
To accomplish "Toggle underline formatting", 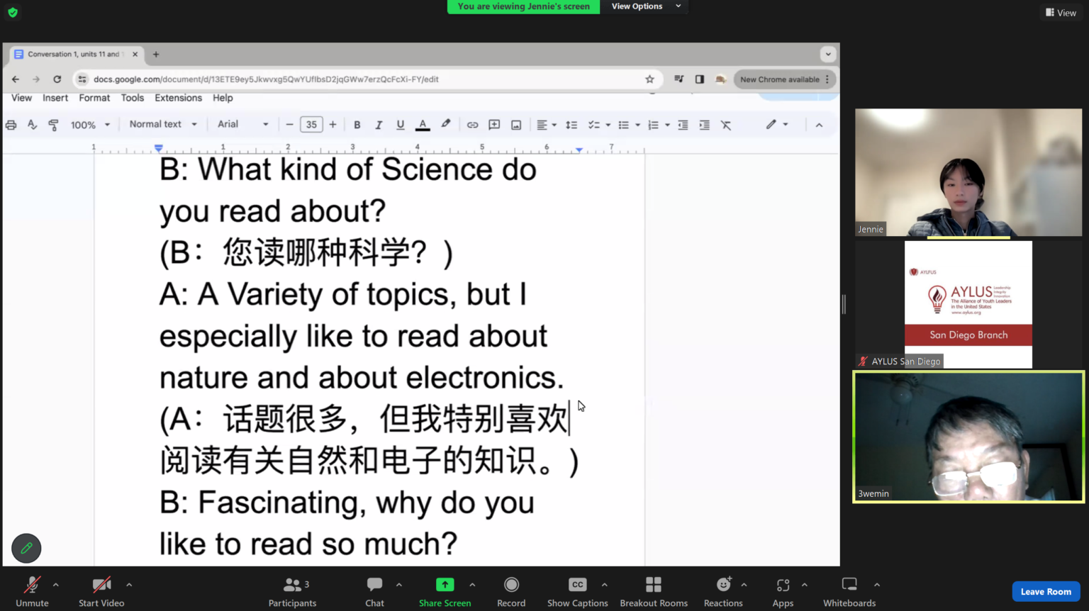I will [x=401, y=125].
